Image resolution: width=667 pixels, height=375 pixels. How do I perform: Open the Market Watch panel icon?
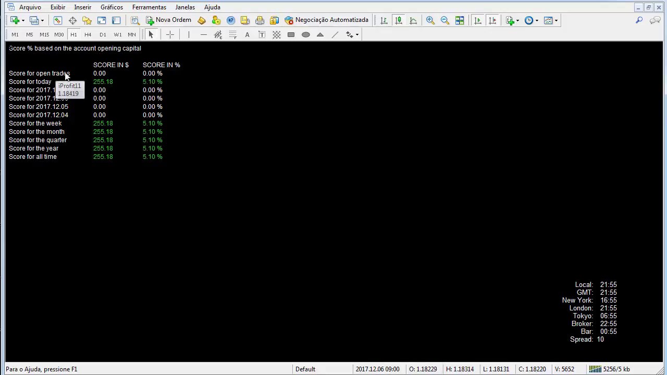pyautogui.click(x=58, y=20)
